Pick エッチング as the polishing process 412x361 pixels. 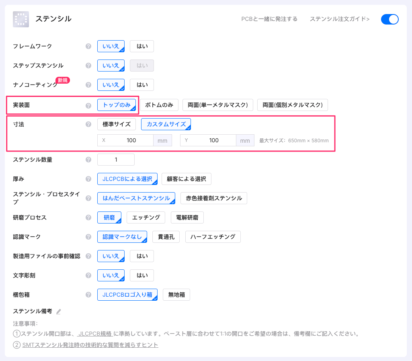click(146, 217)
